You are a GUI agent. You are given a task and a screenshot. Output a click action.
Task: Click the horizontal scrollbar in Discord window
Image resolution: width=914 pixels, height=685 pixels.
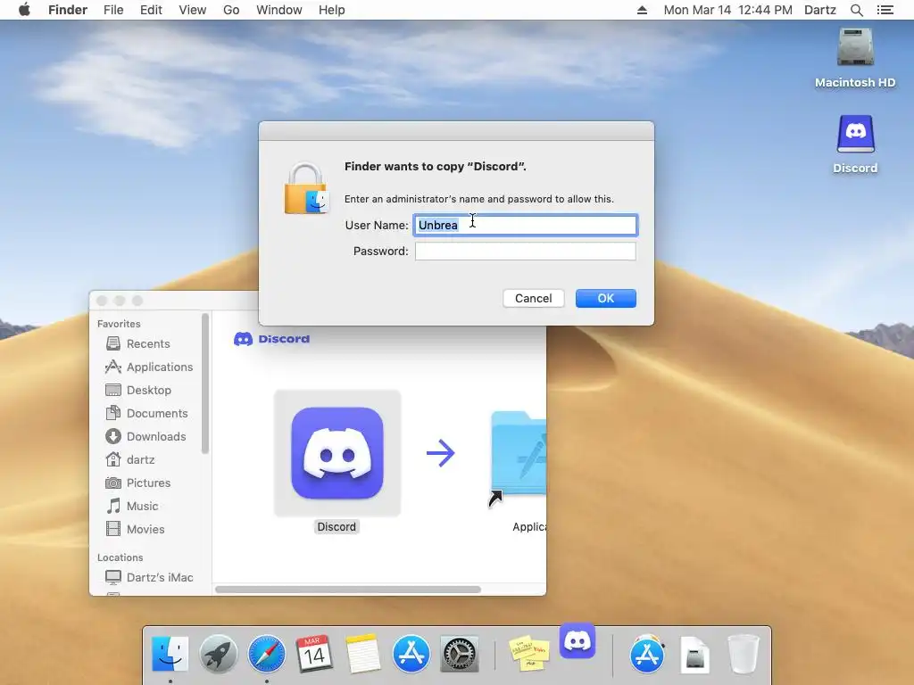pyautogui.click(x=348, y=590)
